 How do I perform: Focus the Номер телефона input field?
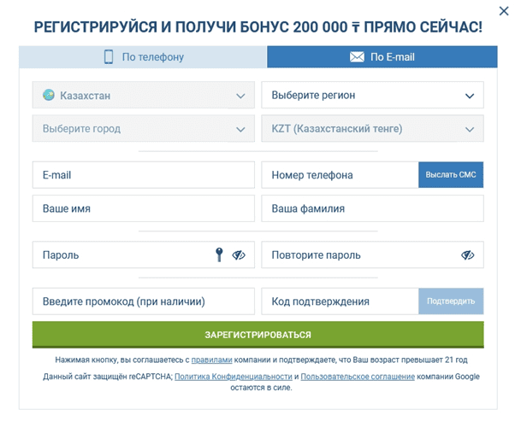340,175
